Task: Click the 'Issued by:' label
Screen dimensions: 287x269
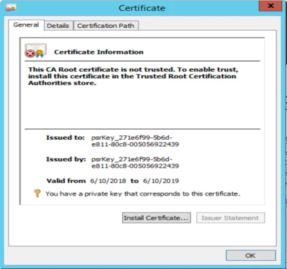Action: pos(66,159)
